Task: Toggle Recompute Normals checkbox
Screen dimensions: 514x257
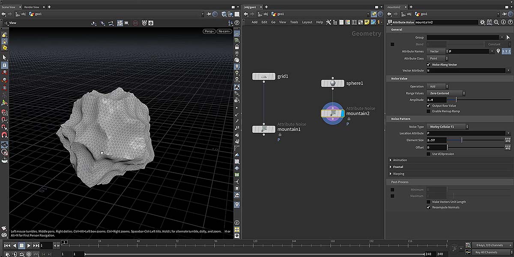Action: [429, 207]
